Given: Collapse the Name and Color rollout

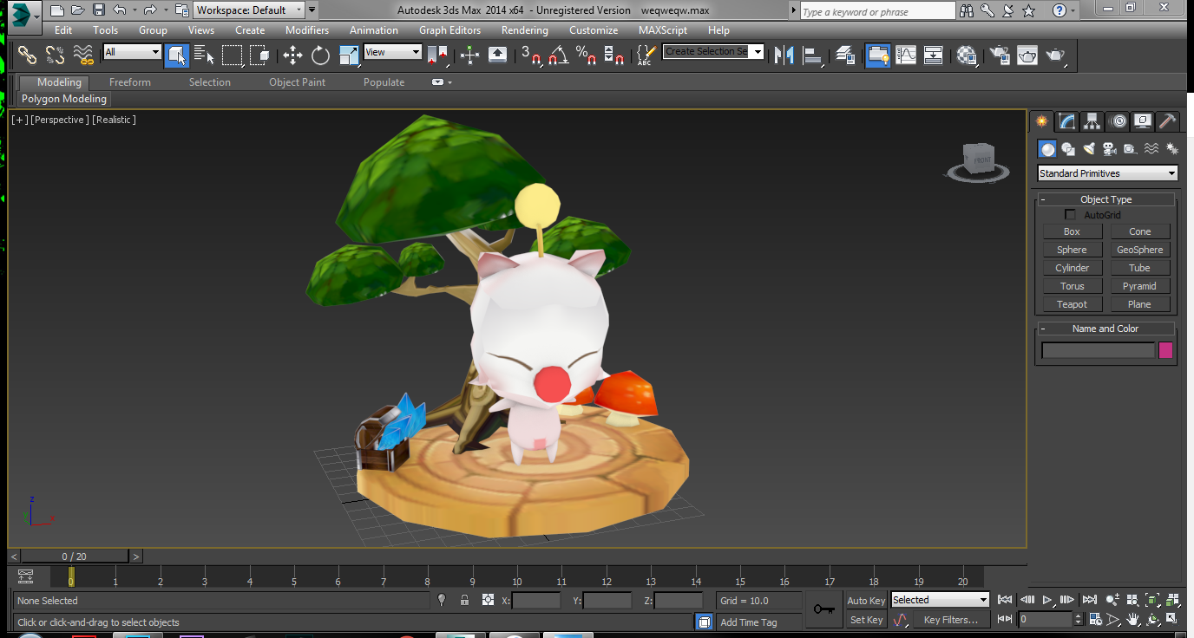Looking at the screenshot, I should pos(1105,329).
